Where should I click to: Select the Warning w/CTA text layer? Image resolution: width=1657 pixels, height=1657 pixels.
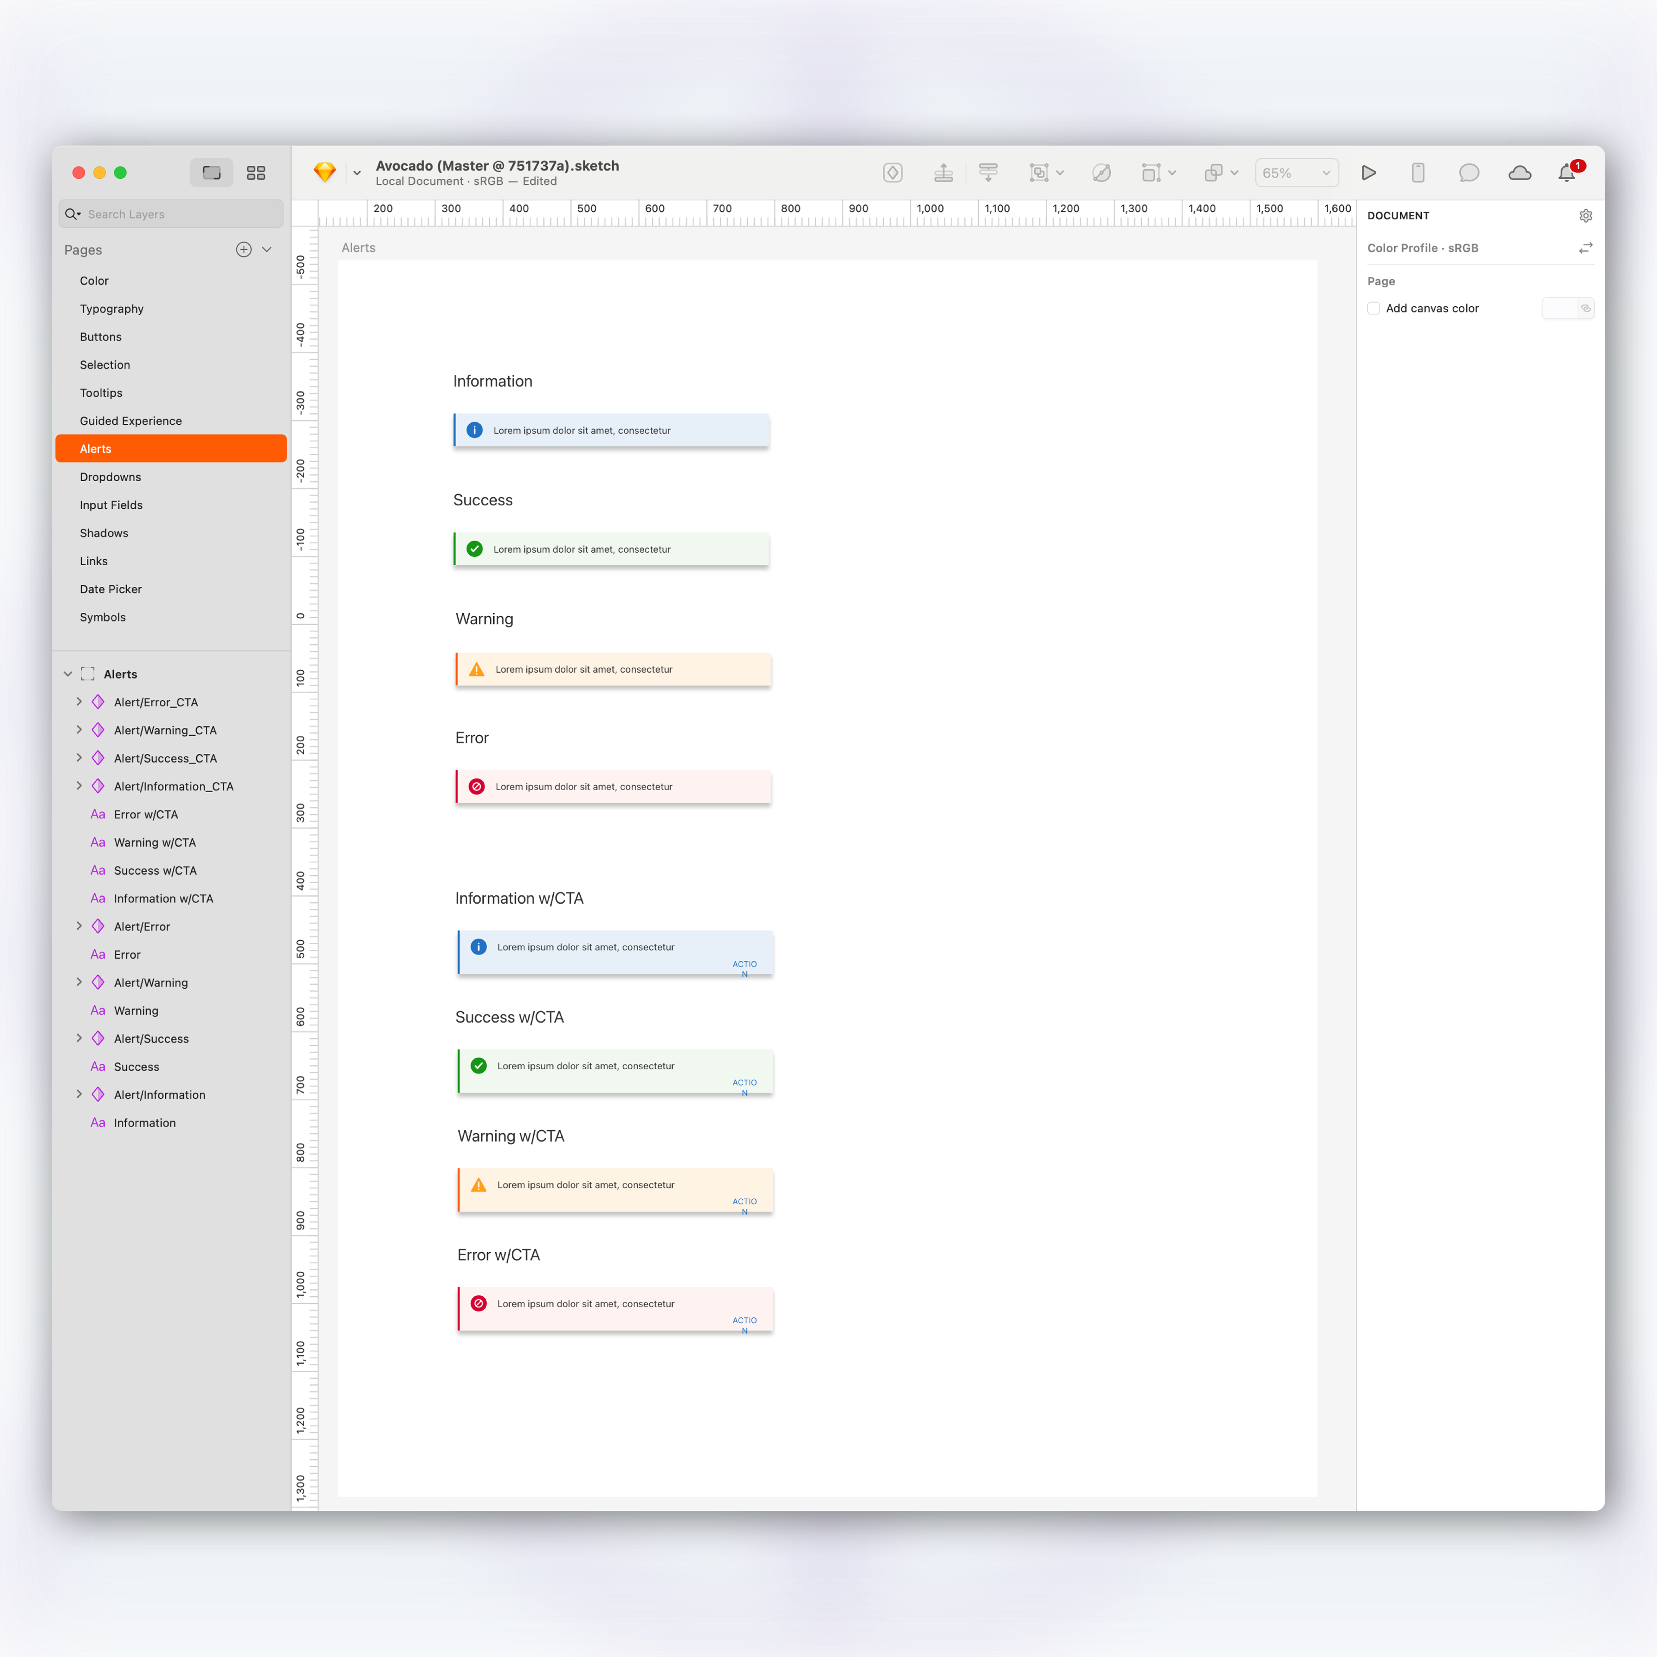click(x=154, y=842)
